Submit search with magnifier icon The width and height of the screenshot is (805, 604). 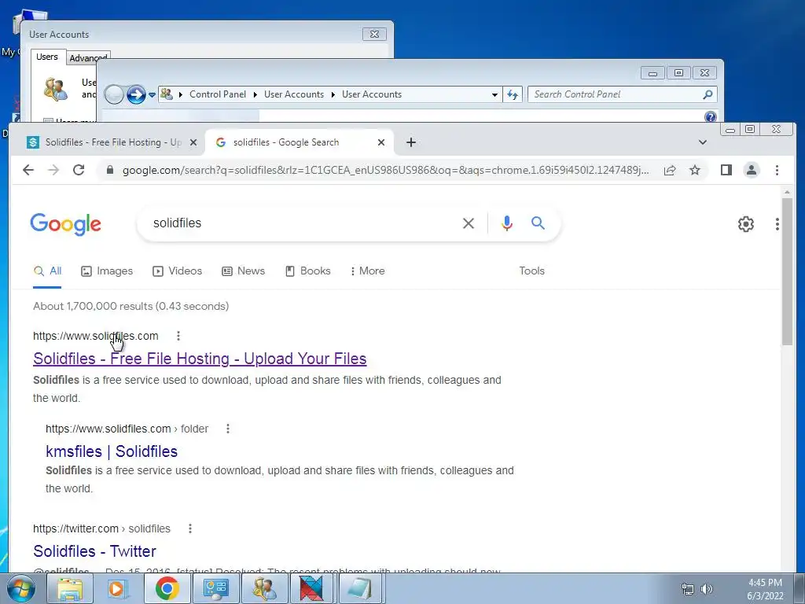coord(538,223)
